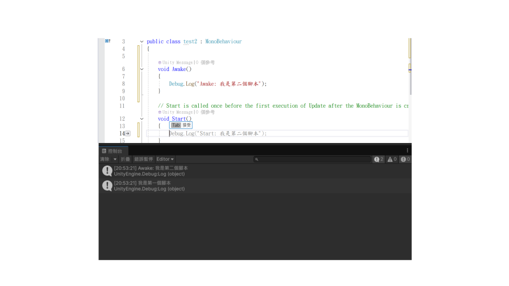The height and width of the screenshot is (286, 509).
Task: Click the info icon of the 我是第一個腳本 entry
Action: pyautogui.click(x=107, y=186)
